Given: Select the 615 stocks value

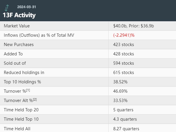Looking at the screenshot, I should [123, 73].
